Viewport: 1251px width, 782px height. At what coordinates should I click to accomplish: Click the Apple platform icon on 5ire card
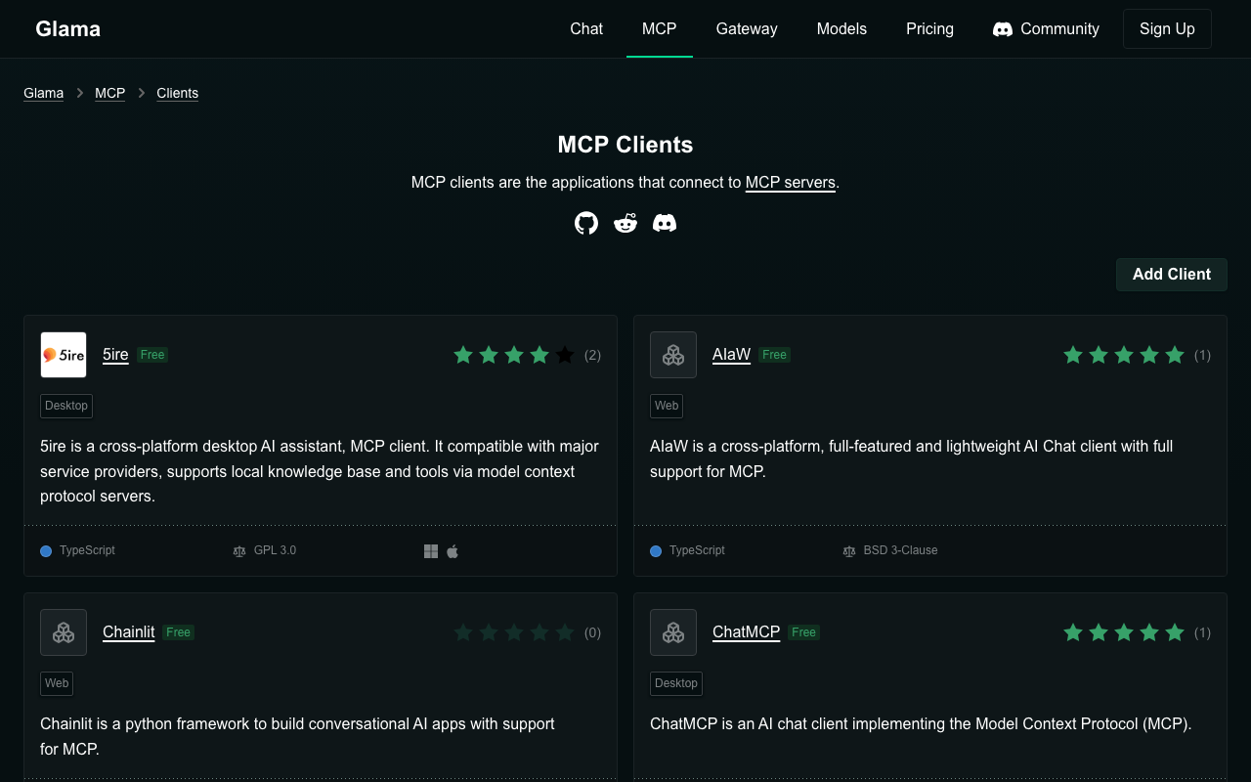click(453, 551)
